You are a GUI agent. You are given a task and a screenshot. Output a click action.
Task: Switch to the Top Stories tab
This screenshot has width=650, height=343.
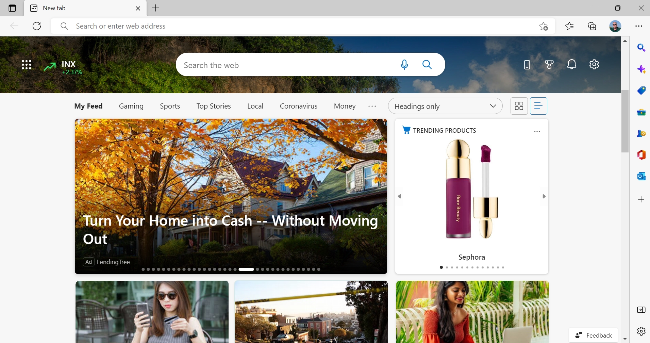click(x=213, y=106)
